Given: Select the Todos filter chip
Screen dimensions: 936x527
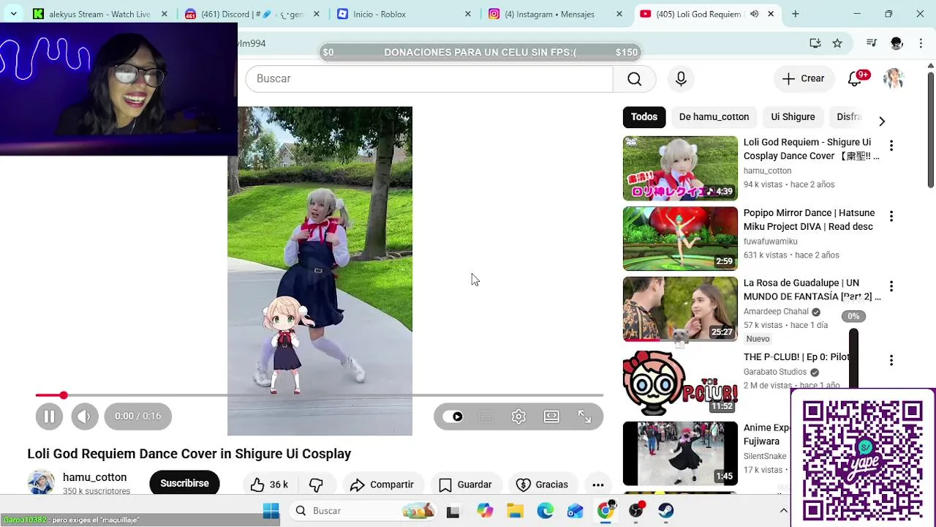Looking at the screenshot, I should [644, 116].
